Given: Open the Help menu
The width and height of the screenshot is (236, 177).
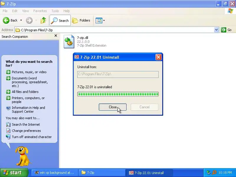Looking at the screenshot, I should tap(67, 11).
